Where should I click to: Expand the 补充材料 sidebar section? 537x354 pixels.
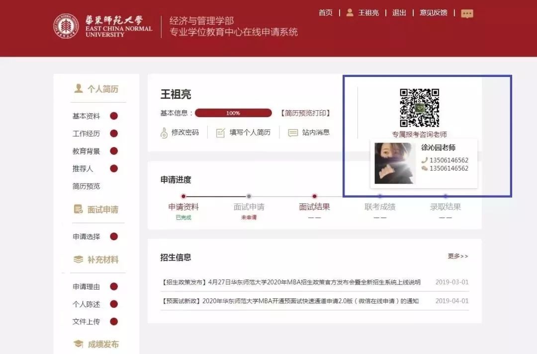point(96,260)
